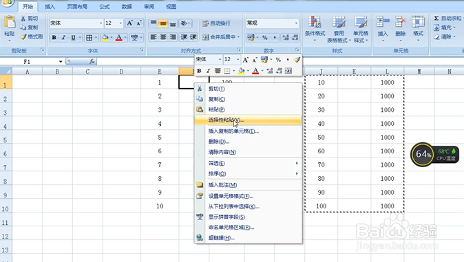
Task: Choose Clear Contents (清除内容) in context menu
Action: tap(248, 152)
